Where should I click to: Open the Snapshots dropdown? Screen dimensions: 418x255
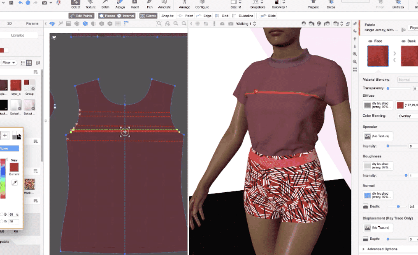point(262,2)
